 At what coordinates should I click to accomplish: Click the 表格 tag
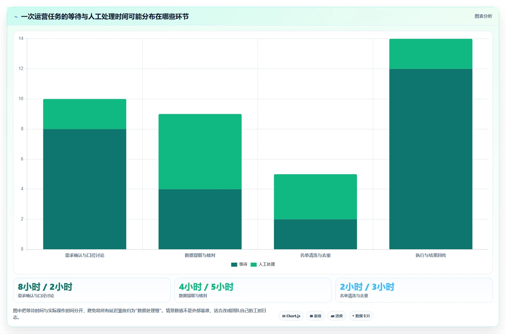point(315,316)
